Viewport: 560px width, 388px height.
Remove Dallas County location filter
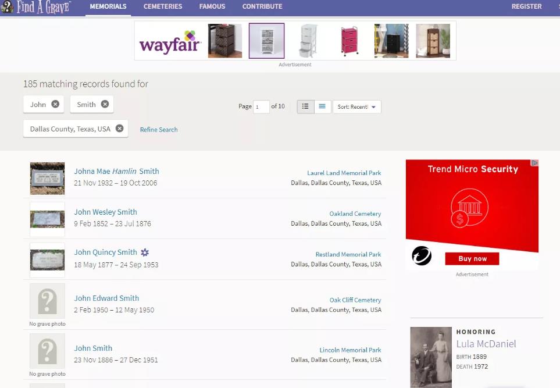pos(119,129)
